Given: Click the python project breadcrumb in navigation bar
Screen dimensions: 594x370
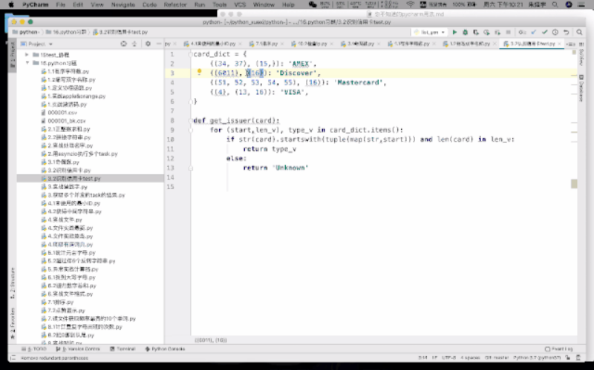Looking at the screenshot, I should pos(25,32).
